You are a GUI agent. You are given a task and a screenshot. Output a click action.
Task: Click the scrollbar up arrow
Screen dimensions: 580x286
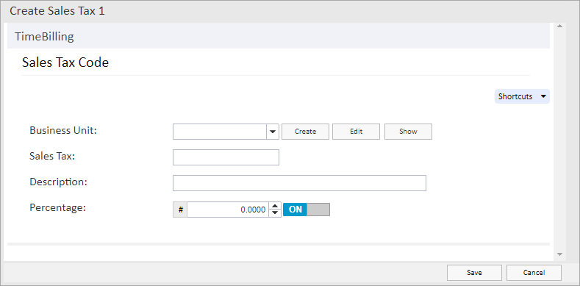pyautogui.click(x=559, y=26)
